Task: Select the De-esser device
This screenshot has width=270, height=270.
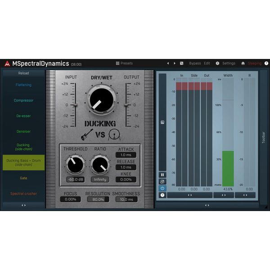Action: click(x=23, y=116)
